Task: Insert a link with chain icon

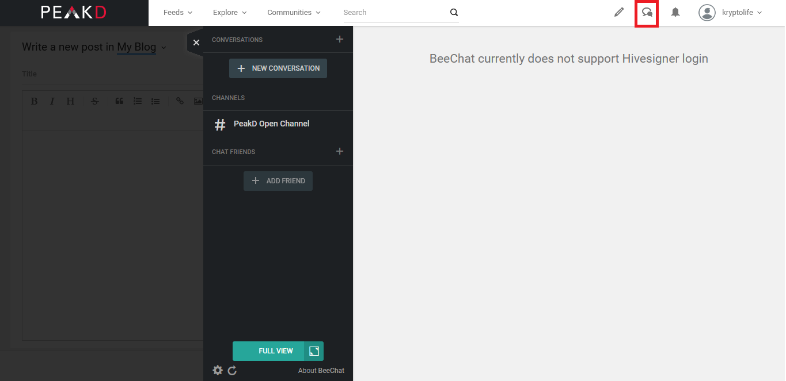Action: pos(180,101)
